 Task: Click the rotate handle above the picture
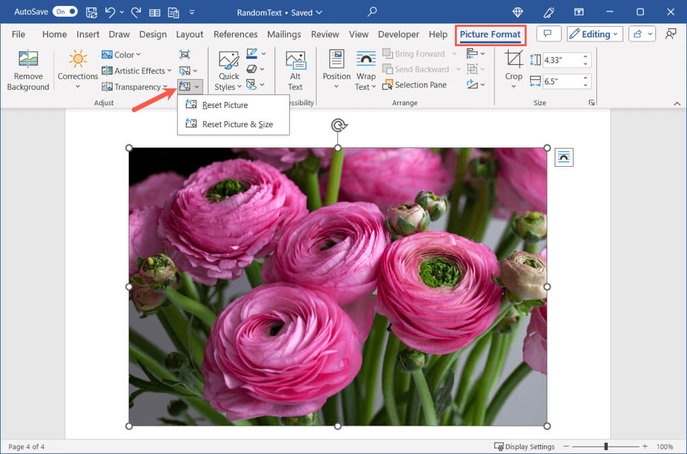339,126
